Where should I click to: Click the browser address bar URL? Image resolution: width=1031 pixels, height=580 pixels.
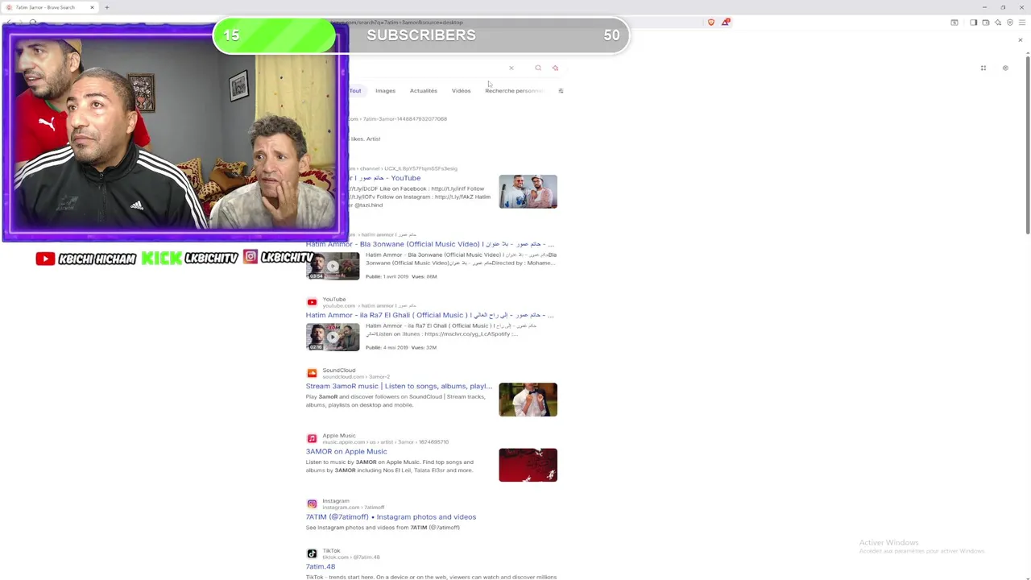(396, 23)
